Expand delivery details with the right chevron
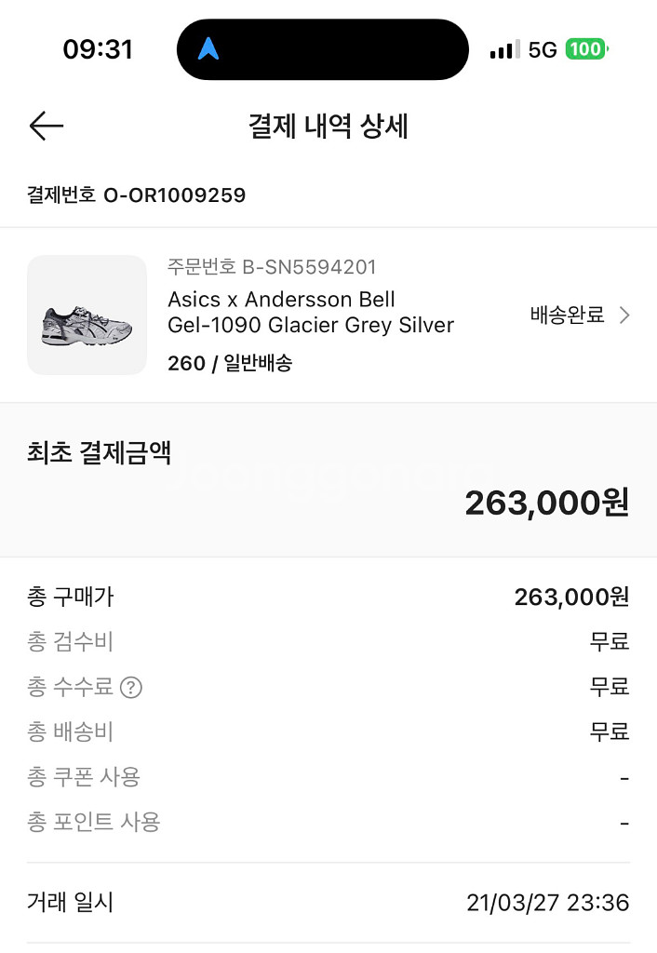The image size is (657, 953). click(x=624, y=315)
